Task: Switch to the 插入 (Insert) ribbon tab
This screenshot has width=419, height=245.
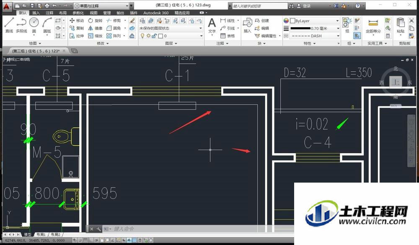Action: 36,13
